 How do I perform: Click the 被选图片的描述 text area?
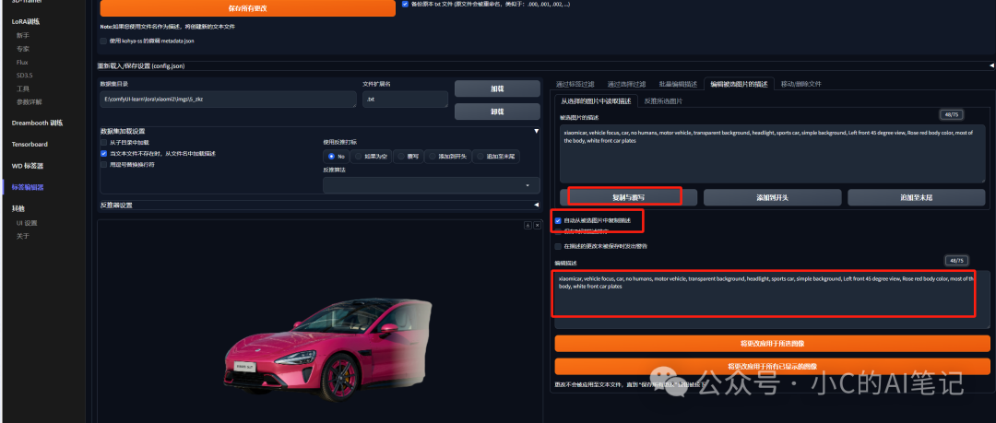(773, 154)
